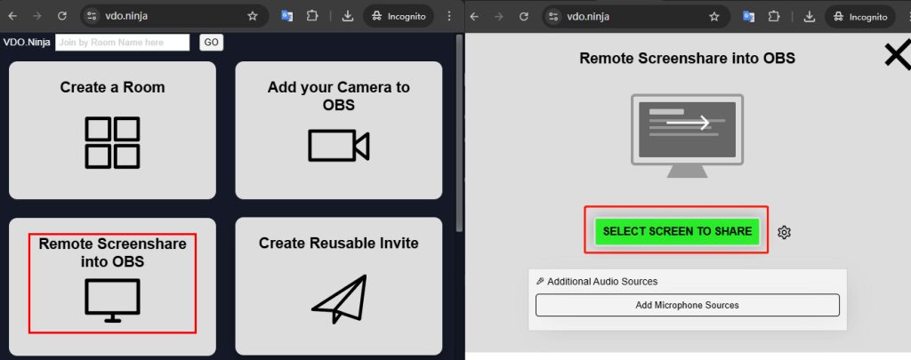Open extensions puzzle icon in left browser
Viewport: 911px width, 360px height.
click(312, 16)
